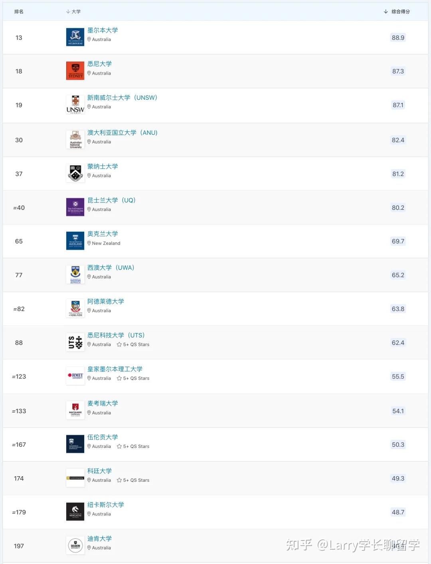
Task: Click 5+ QS Stars badge for 科廷大学
Action: (x=133, y=480)
